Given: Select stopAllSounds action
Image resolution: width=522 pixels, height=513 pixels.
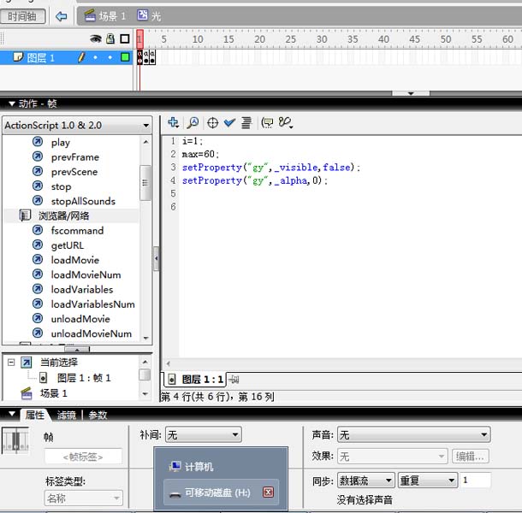Looking at the screenshot, I should pyautogui.click(x=83, y=201).
